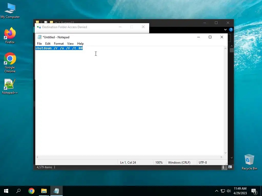Close the System32 File Explorer window
This screenshot has width=262, height=196.
[228, 23]
